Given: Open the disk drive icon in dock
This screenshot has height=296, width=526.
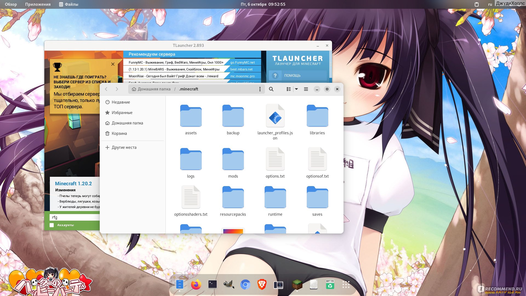Looking at the screenshot, I should (313, 284).
